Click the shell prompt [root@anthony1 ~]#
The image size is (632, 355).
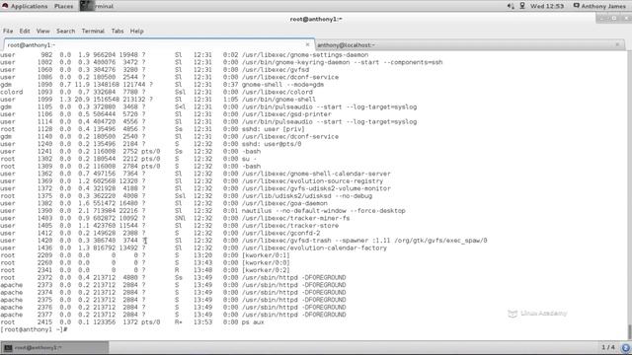[34, 329]
